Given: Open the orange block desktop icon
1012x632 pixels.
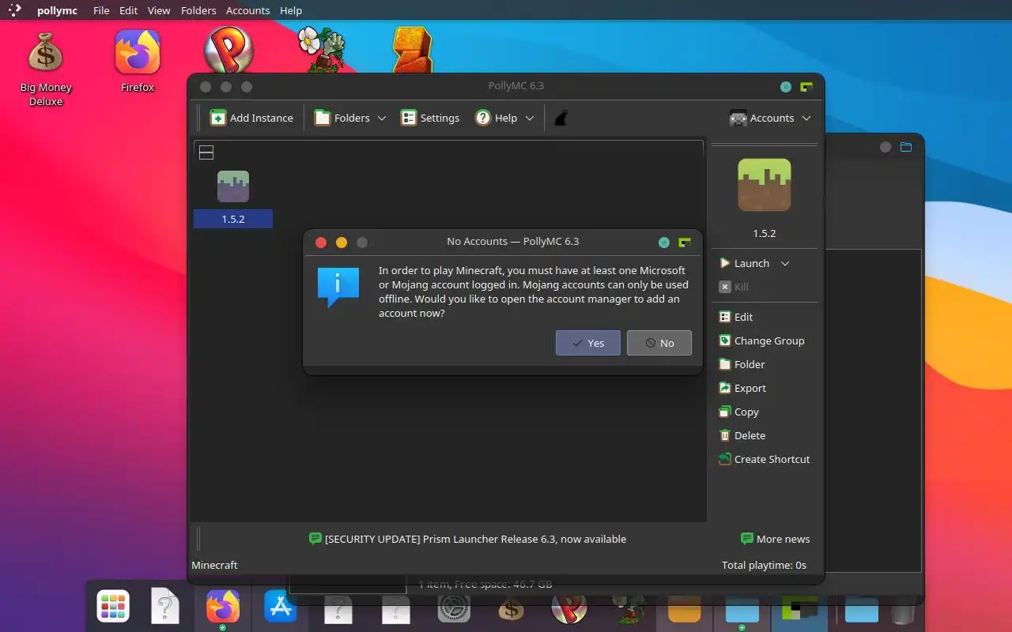Looking at the screenshot, I should coord(413,50).
